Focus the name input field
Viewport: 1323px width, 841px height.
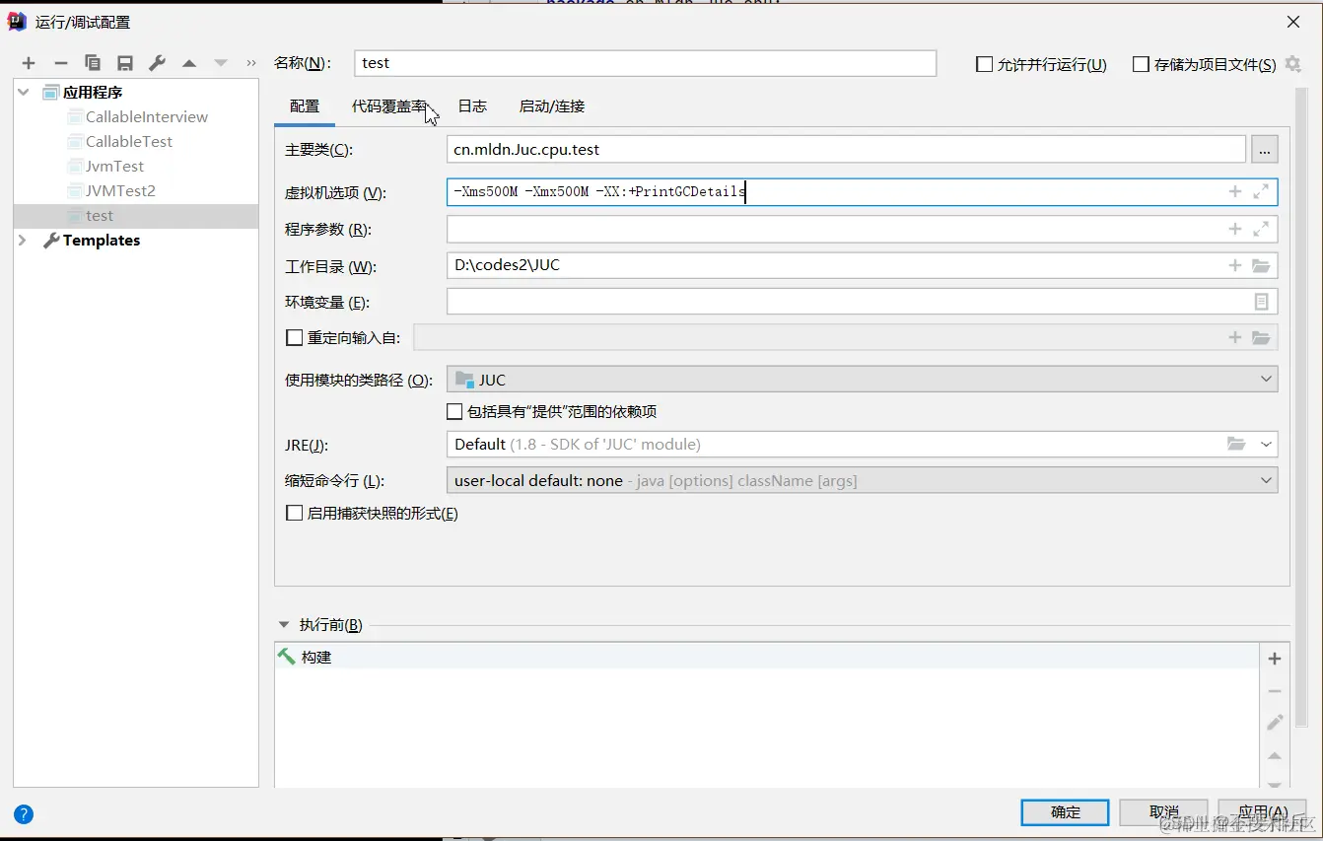point(645,63)
